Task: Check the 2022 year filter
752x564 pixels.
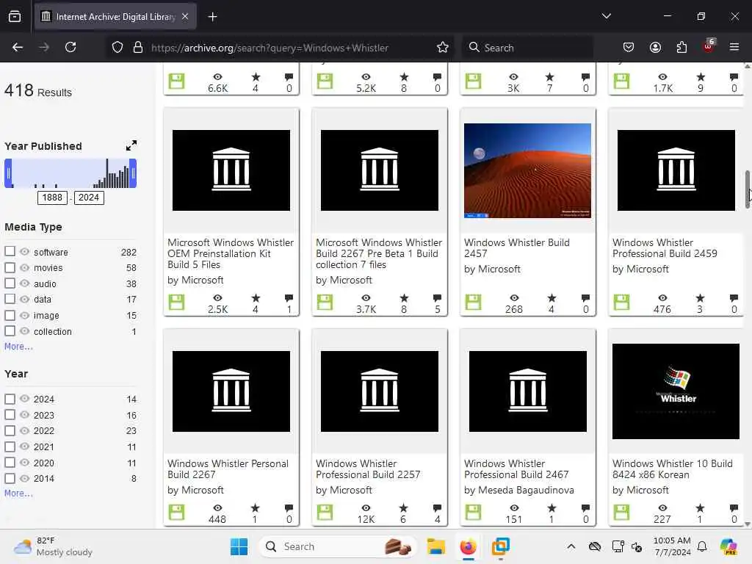Action: pos(10,430)
